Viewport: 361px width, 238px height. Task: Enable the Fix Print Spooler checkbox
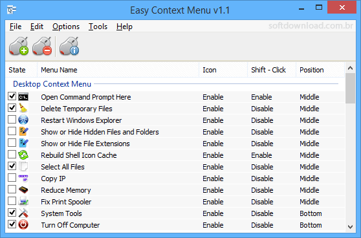12,201
